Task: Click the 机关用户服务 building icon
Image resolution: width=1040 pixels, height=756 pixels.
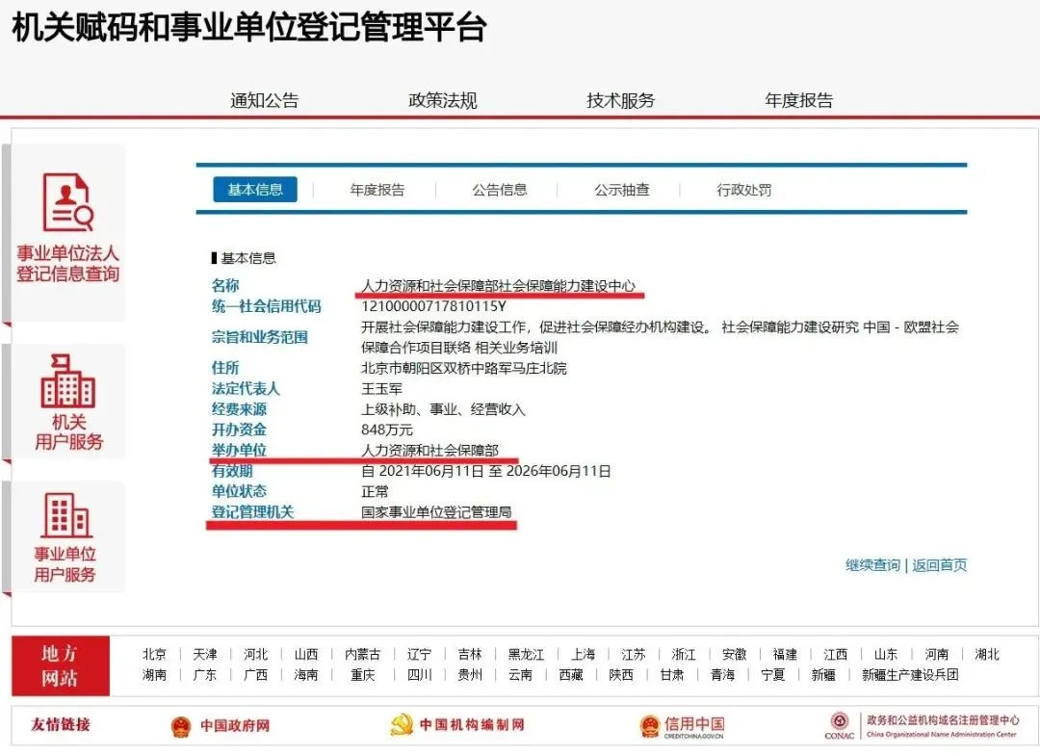Action: tap(67, 380)
